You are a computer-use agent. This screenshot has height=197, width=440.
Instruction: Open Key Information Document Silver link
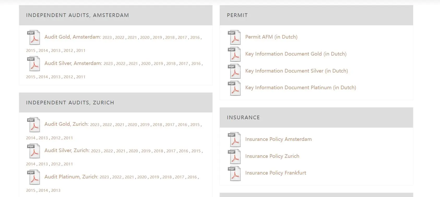pos(296,71)
